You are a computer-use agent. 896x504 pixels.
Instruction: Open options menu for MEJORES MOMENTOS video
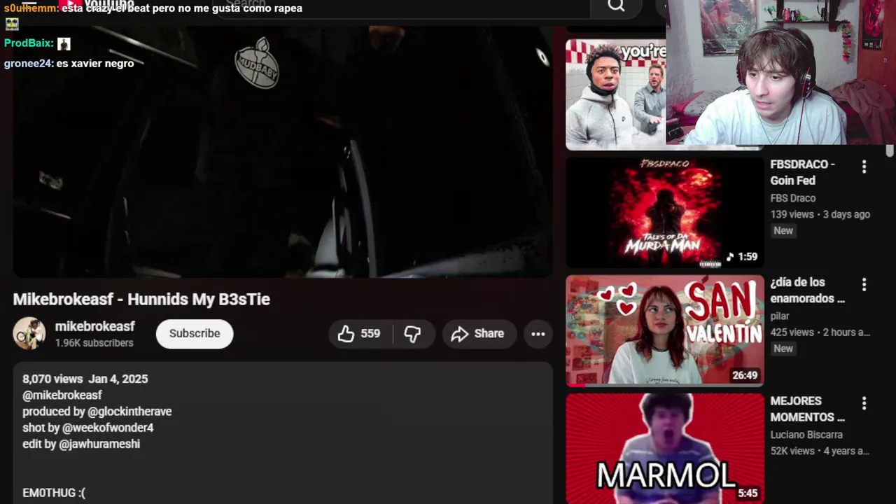[864, 403]
